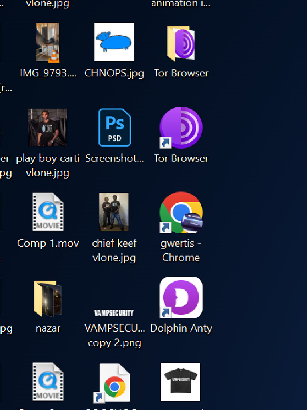This screenshot has width=307, height=410.
Task: Select the Photoshop PSD Screenshot file
Action: point(114,128)
